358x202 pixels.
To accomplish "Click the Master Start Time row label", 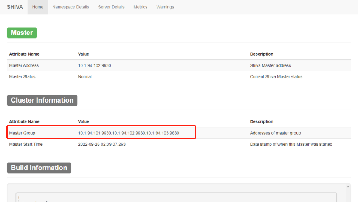I will point(26,144).
